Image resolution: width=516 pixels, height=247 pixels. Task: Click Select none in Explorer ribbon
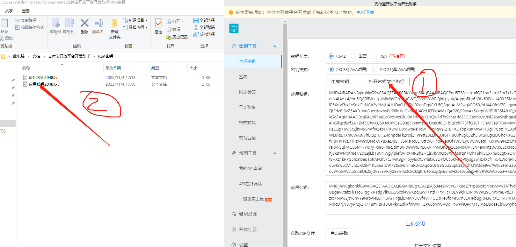(204, 27)
